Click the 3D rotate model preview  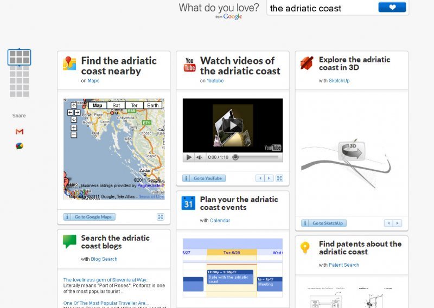point(352,151)
